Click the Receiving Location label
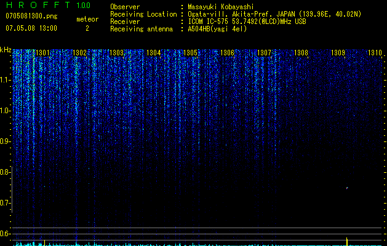The height and width of the screenshot is (246, 387). (x=143, y=14)
